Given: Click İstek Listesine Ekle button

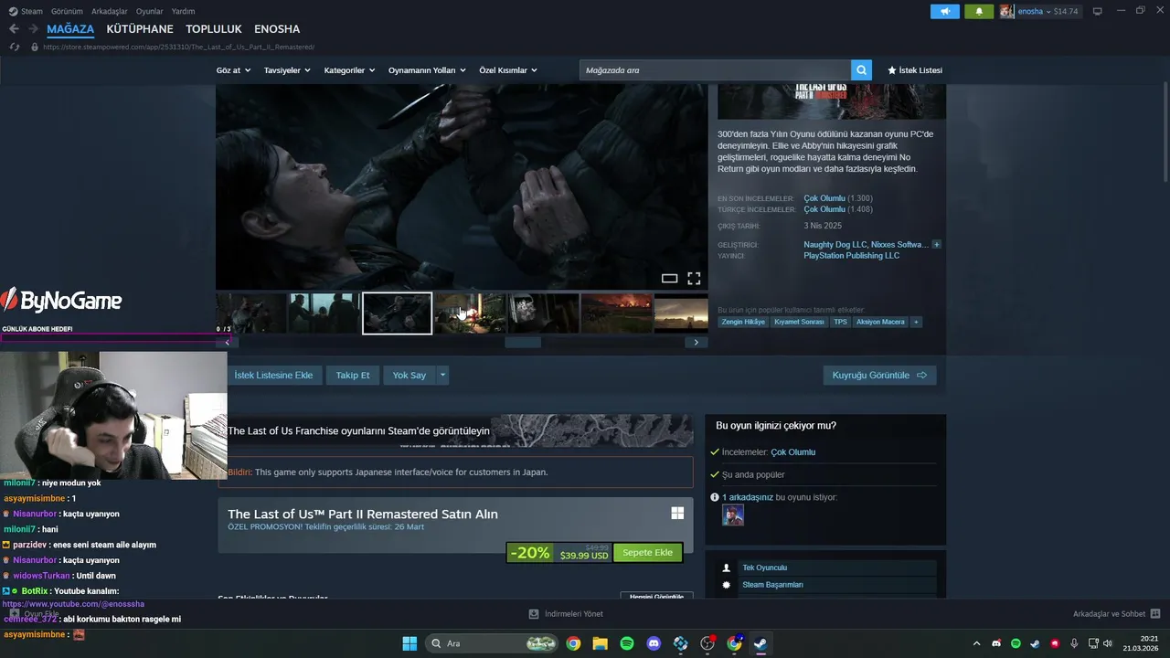Looking at the screenshot, I should coord(273,375).
